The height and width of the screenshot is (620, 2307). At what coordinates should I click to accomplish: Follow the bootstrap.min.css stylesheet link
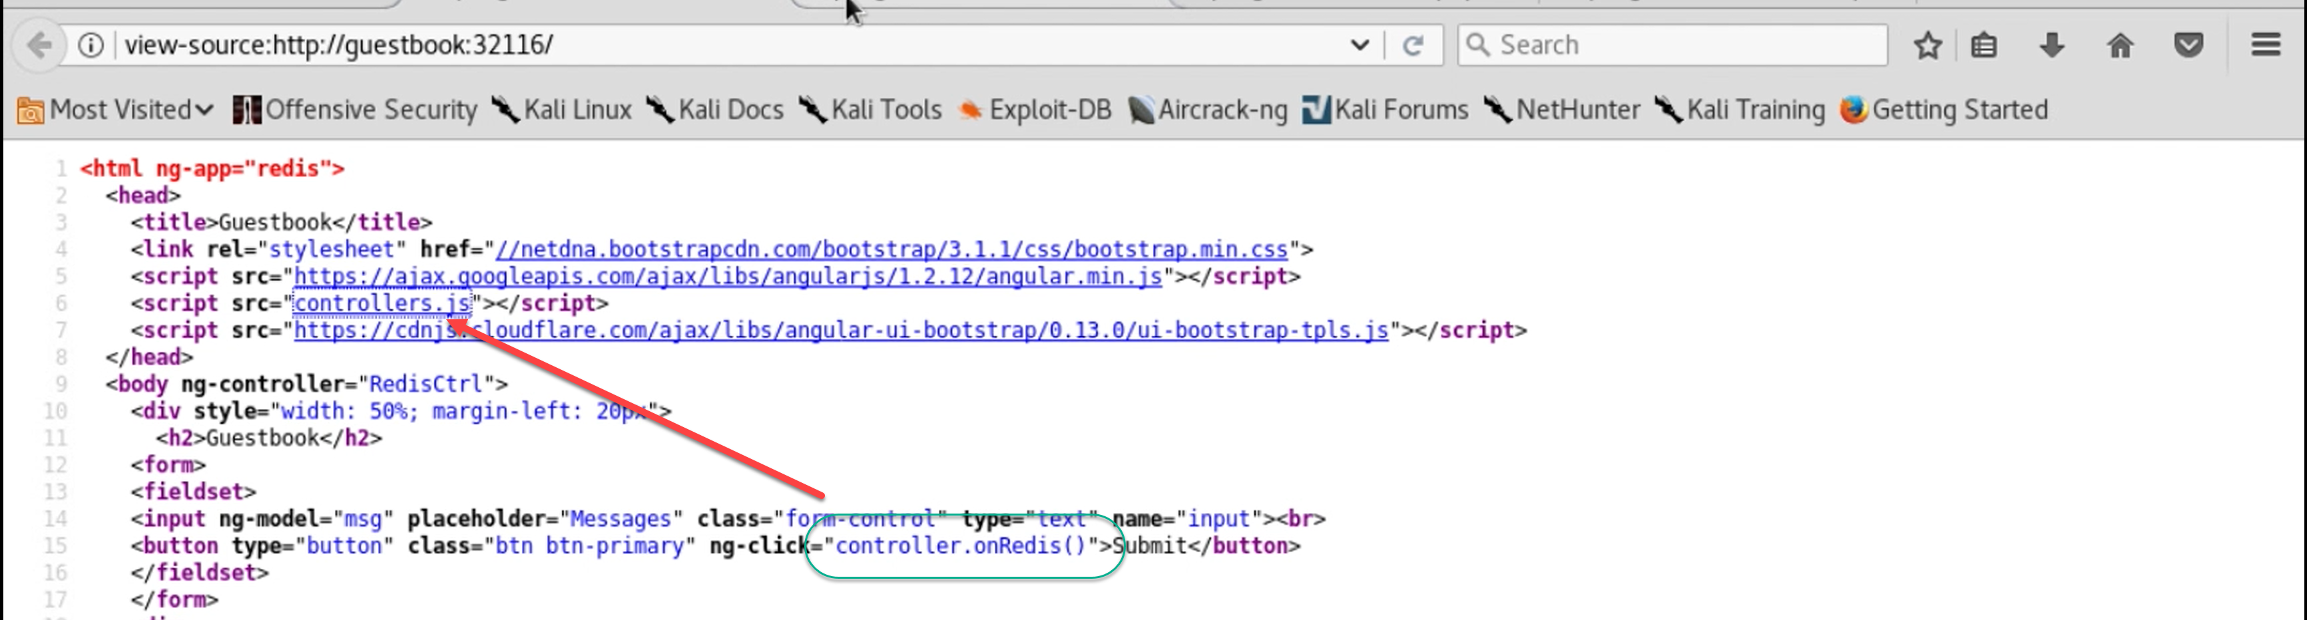click(x=891, y=249)
